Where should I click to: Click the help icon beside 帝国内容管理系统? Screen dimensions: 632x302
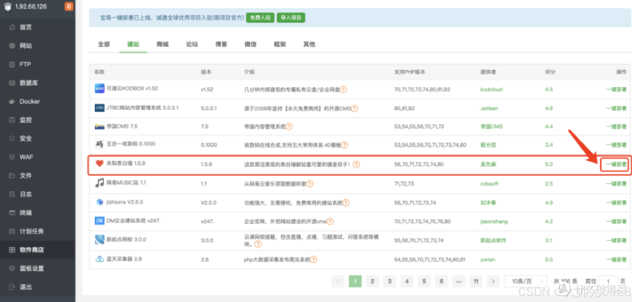289,126
